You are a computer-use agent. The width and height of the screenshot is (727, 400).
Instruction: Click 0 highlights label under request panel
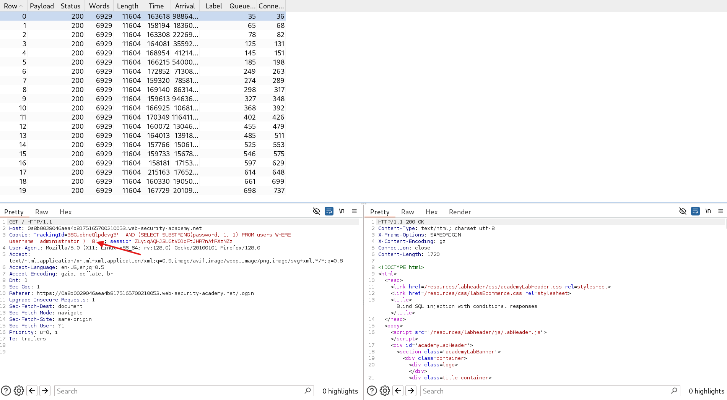point(340,391)
